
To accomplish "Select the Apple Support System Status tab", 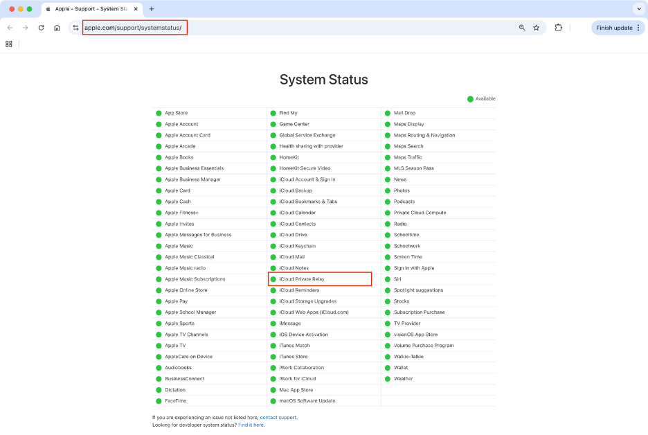I will coord(90,9).
